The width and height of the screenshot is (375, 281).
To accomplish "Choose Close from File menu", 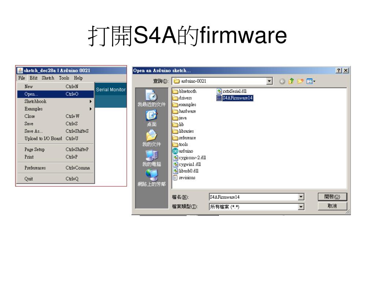I will 56,116.
